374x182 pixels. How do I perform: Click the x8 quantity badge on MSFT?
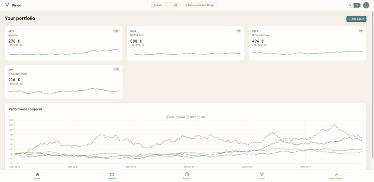[361, 31]
